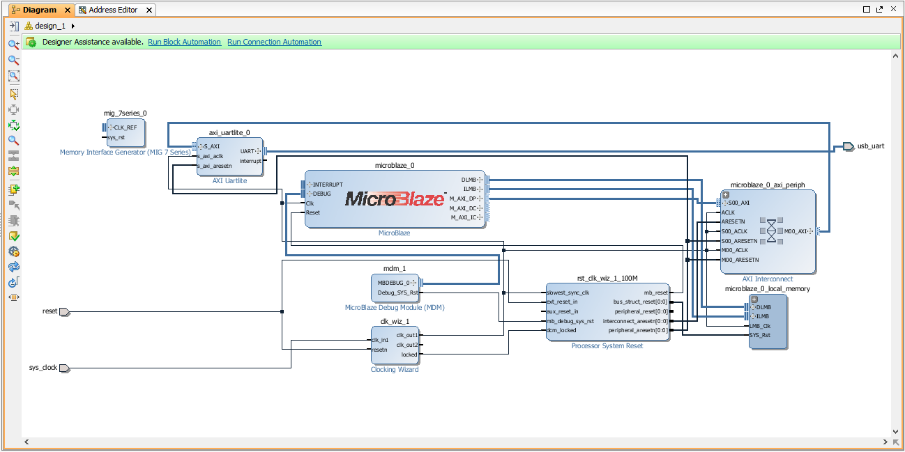Screen dimensions: 905x452
Task: Open the design_1 breadcrumb arrow
Action: point(73,26)
